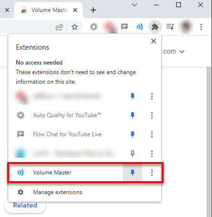The width and height of the screenshot is (212, 217).
Task: Click the Auto Quality gear icon in the list
Action: [21, 115]
